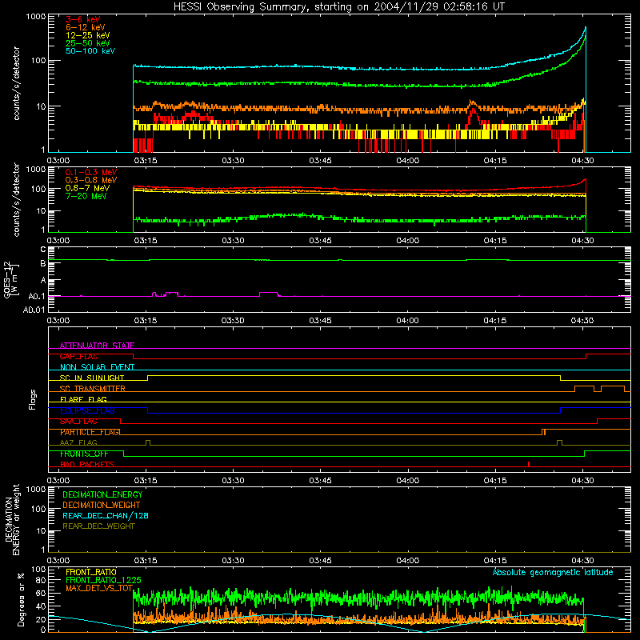This screenshot has width=640, height=640.
Task: Click the FRONTS_OFF flag label
Action: click(84, 454)
